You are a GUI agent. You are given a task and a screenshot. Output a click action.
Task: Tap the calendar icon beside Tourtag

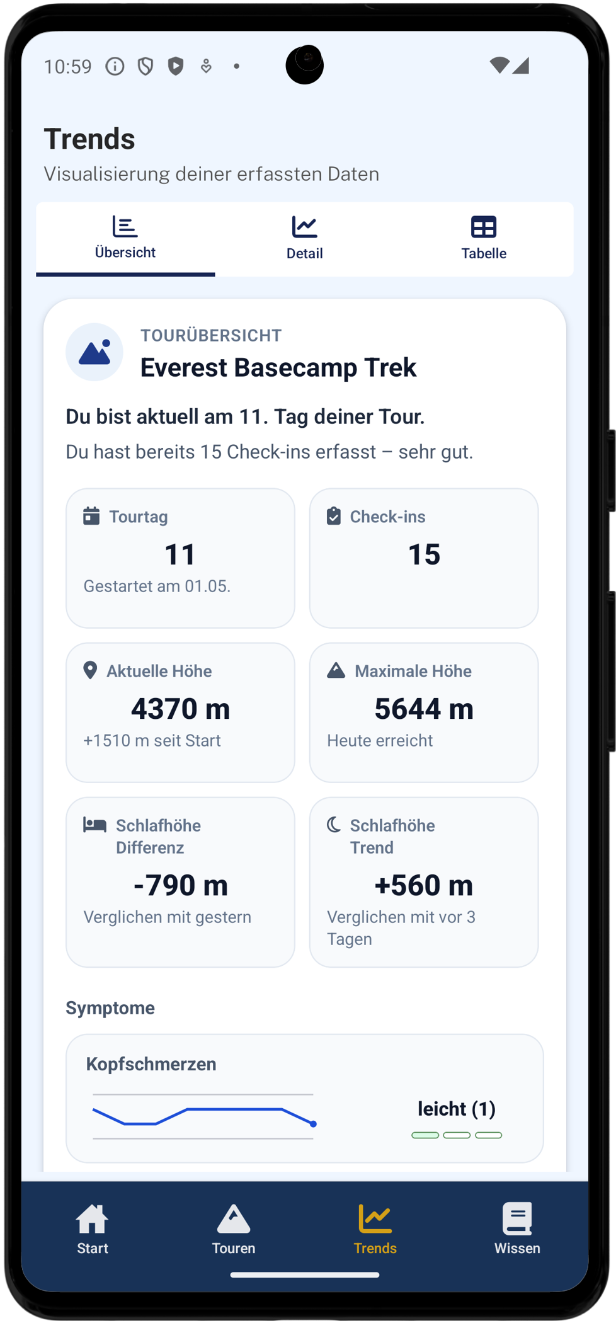point(91,516)
